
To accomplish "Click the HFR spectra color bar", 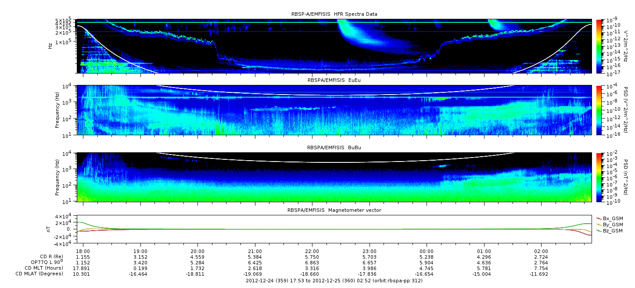I will coord(599,46).
